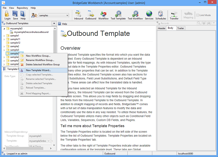This screenshot has width=218, height=157.
Task: Click the properties horizontal scrollbar right arrow
Action: pyautogui.click(x=51, y=148)
